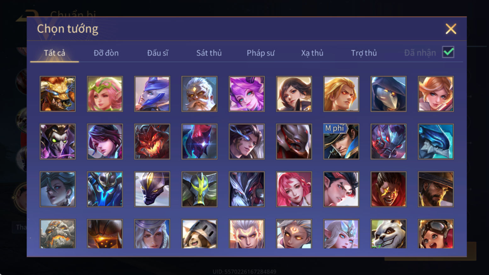Select the blue shark creature hero portrait
This screenshot has width=489, height=275.
[x=436, y=141]
